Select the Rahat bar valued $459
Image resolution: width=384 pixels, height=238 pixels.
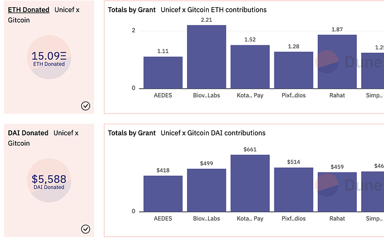(337, 192)
